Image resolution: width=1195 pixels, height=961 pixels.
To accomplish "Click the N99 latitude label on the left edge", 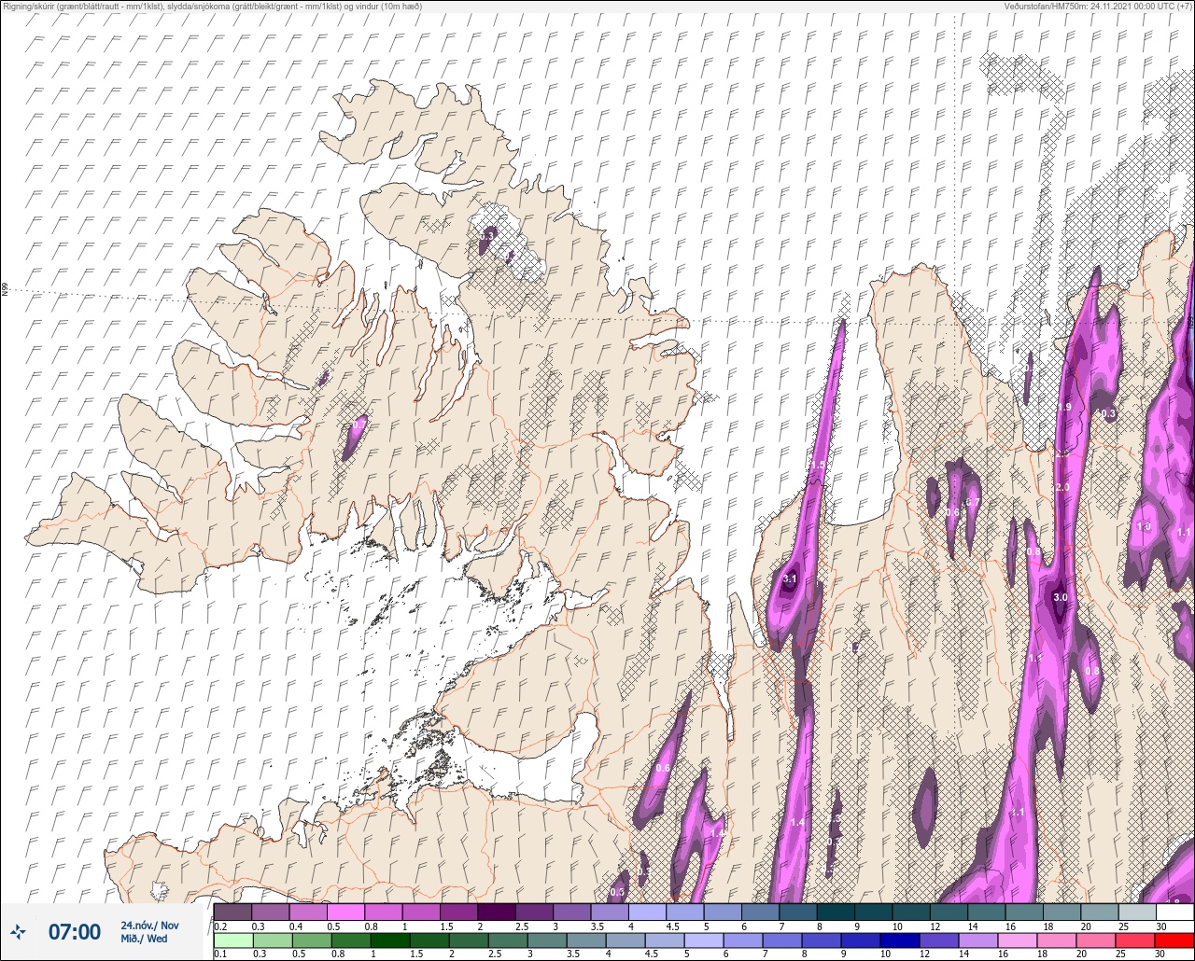I will click(5, 290).
